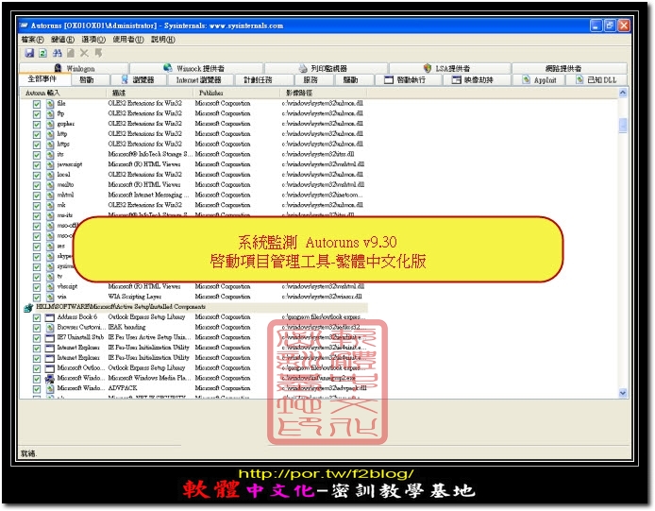Image resolution: width=655 pixels, height=511 pixels.
Task: Open the 檔案(F) menu
Action: (33, 40)
